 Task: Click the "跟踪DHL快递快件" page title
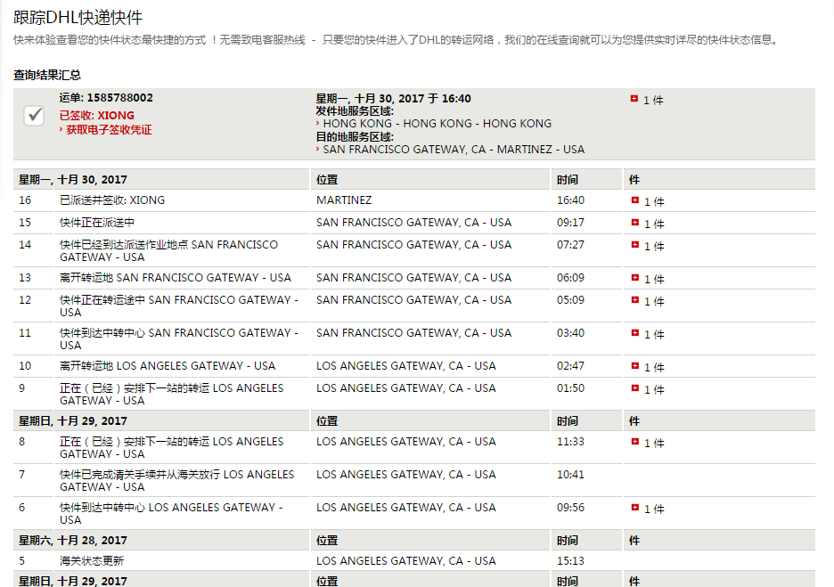78,18
